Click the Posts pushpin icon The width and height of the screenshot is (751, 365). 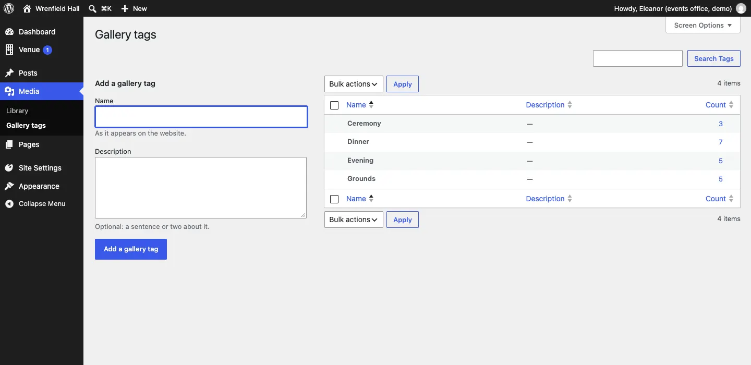click(x=9, y=73)
